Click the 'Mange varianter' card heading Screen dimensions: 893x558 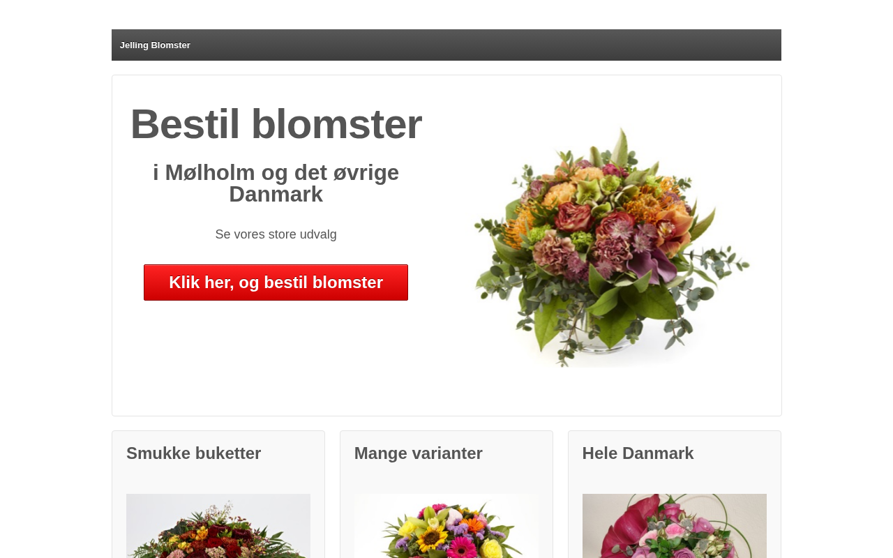click(419, 453)
